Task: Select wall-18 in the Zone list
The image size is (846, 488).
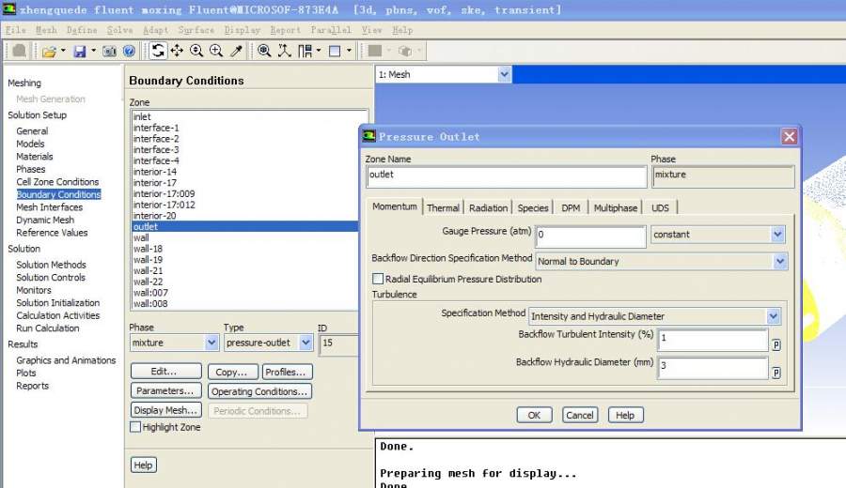Action: [x=149, y=249]
